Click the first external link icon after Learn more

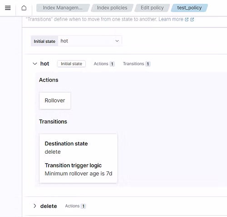coord(187,20)
